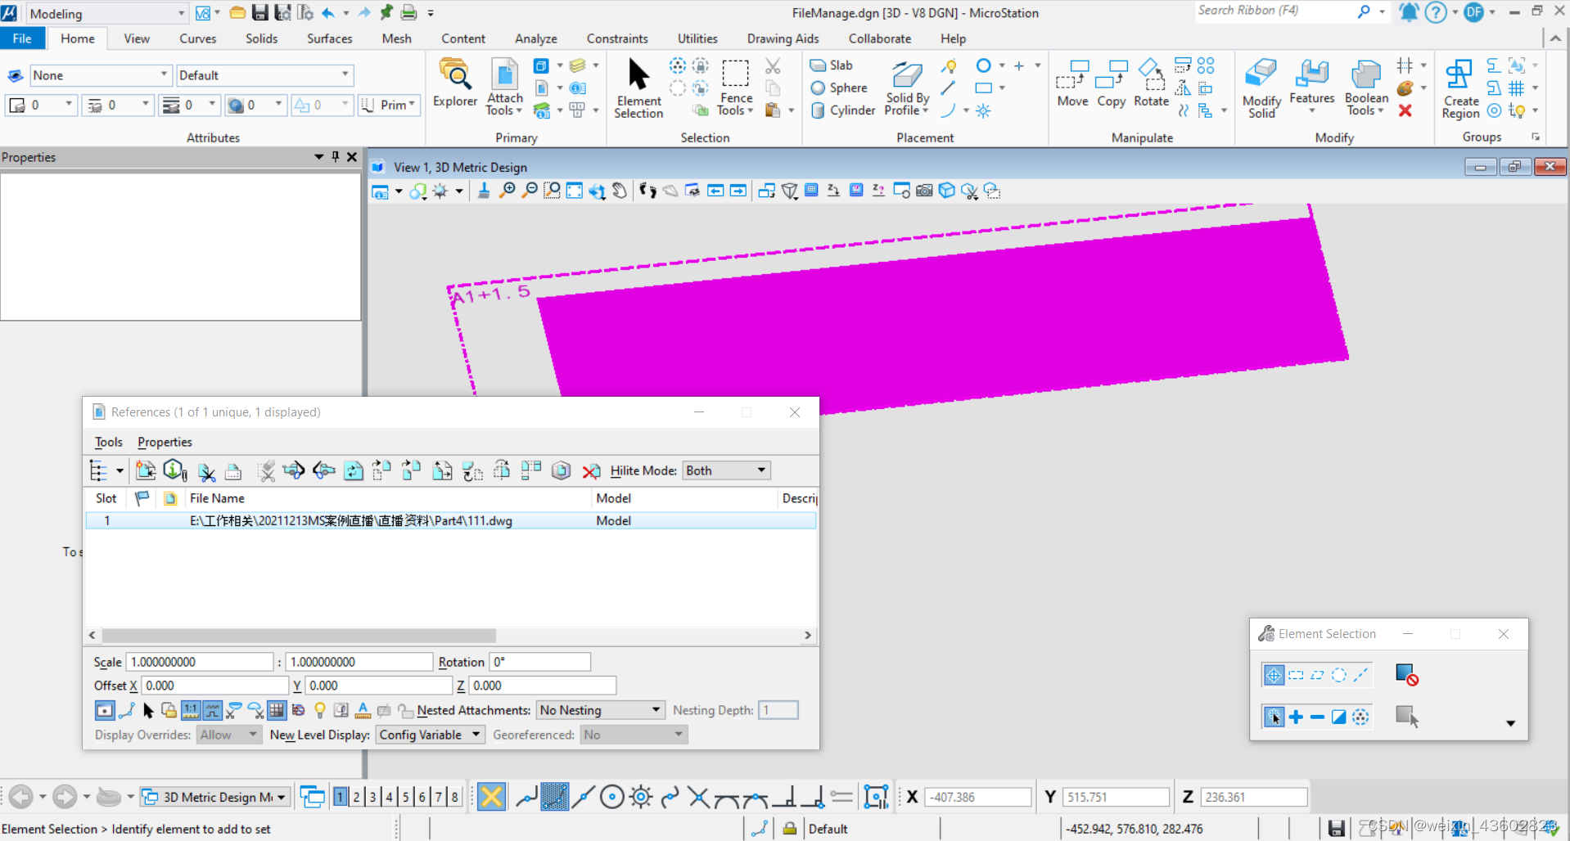Click Reload Reference icon
The width and height of the screenshot is (1570, 841).
[x=354, y=470]
